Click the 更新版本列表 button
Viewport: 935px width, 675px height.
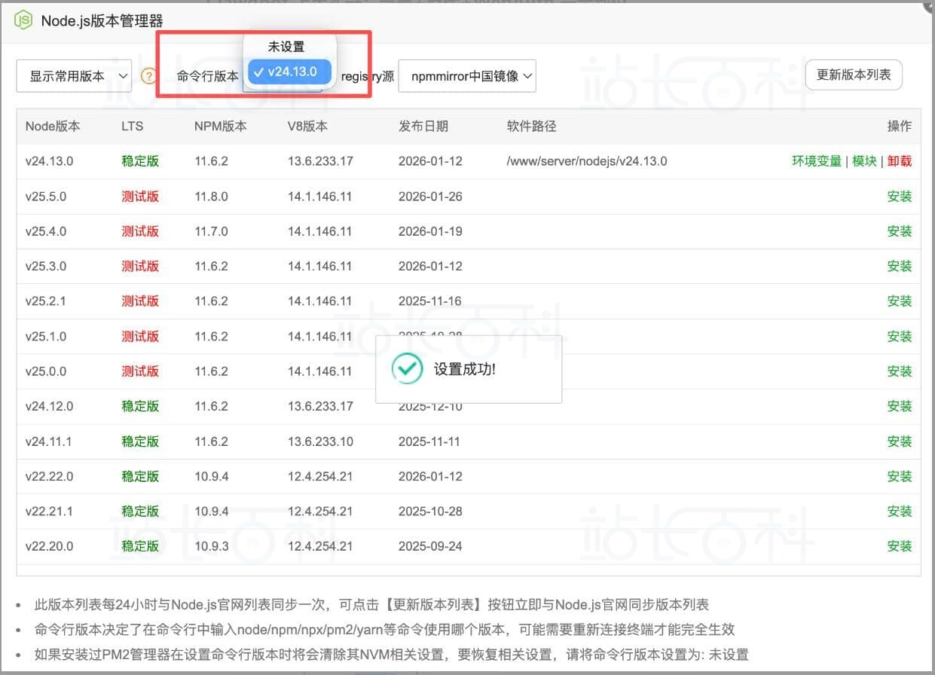pos(854,75)
